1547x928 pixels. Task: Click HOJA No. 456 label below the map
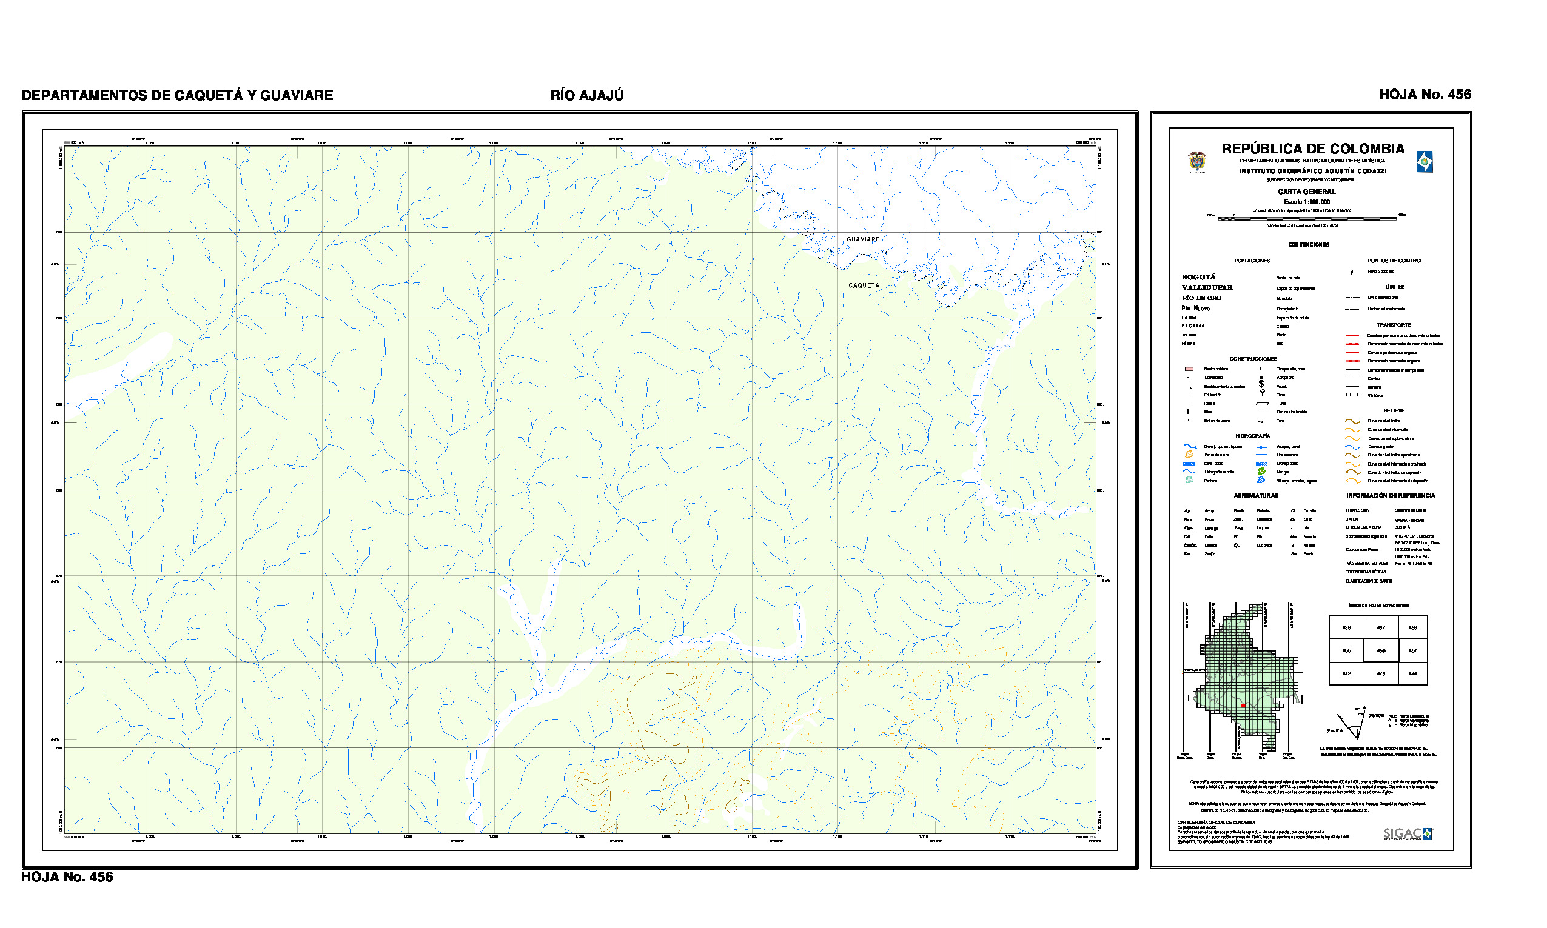pos(67,876)
